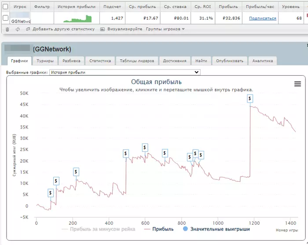This screenshot has width=308, height=245.
Task: Click the refresh statistics icon
Action: click(x=18, y=29)
